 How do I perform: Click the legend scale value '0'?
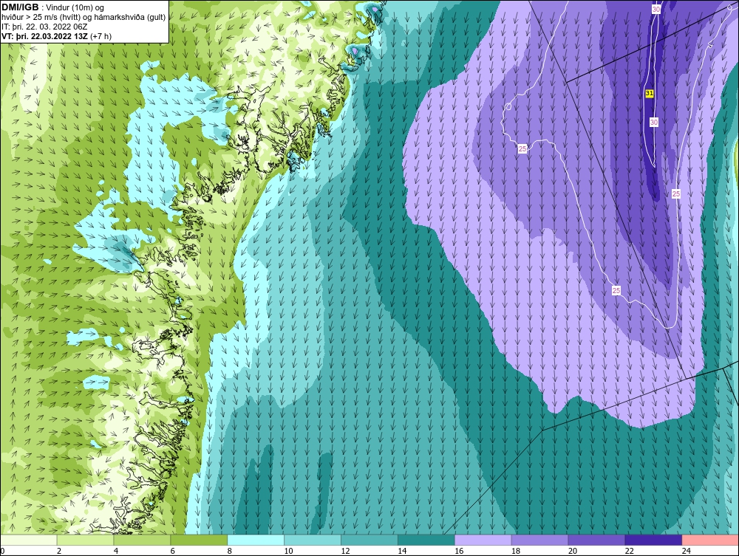point(2,551)
